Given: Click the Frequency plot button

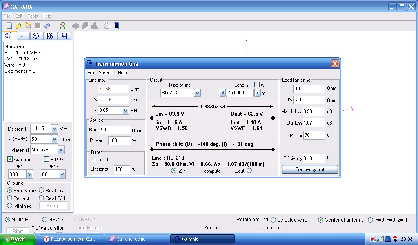Looking at the screenshot, I should [310, 169].
